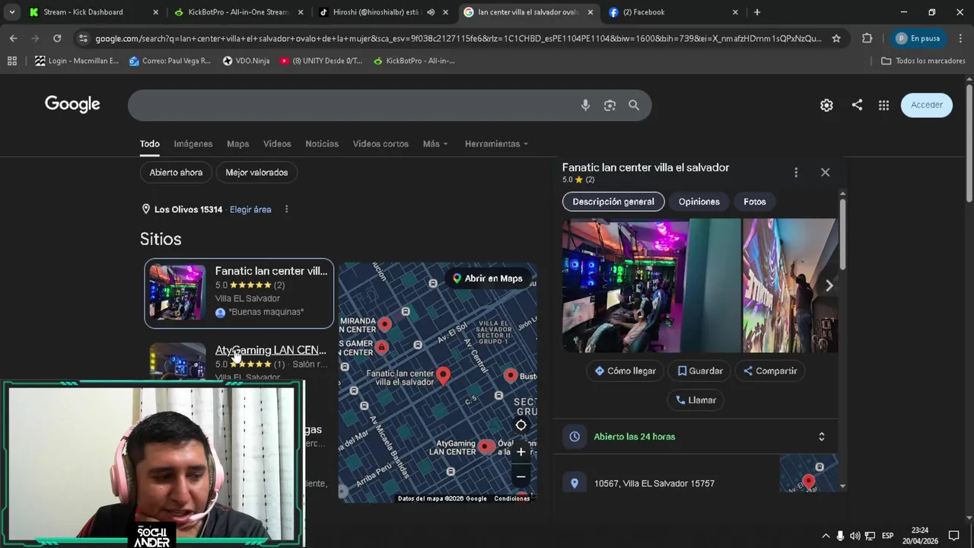The width and height of the screenshot is (974, 548).
Task: Expand the Herramientas dropdown
Action: pos(496,144)
